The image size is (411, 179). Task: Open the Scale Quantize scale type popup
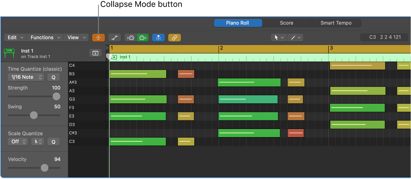(38, 142)
